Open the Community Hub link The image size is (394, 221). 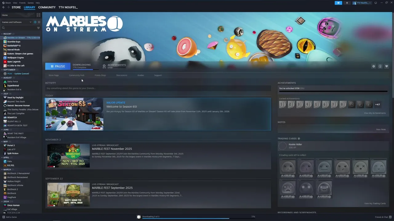(x=76, y=75)
